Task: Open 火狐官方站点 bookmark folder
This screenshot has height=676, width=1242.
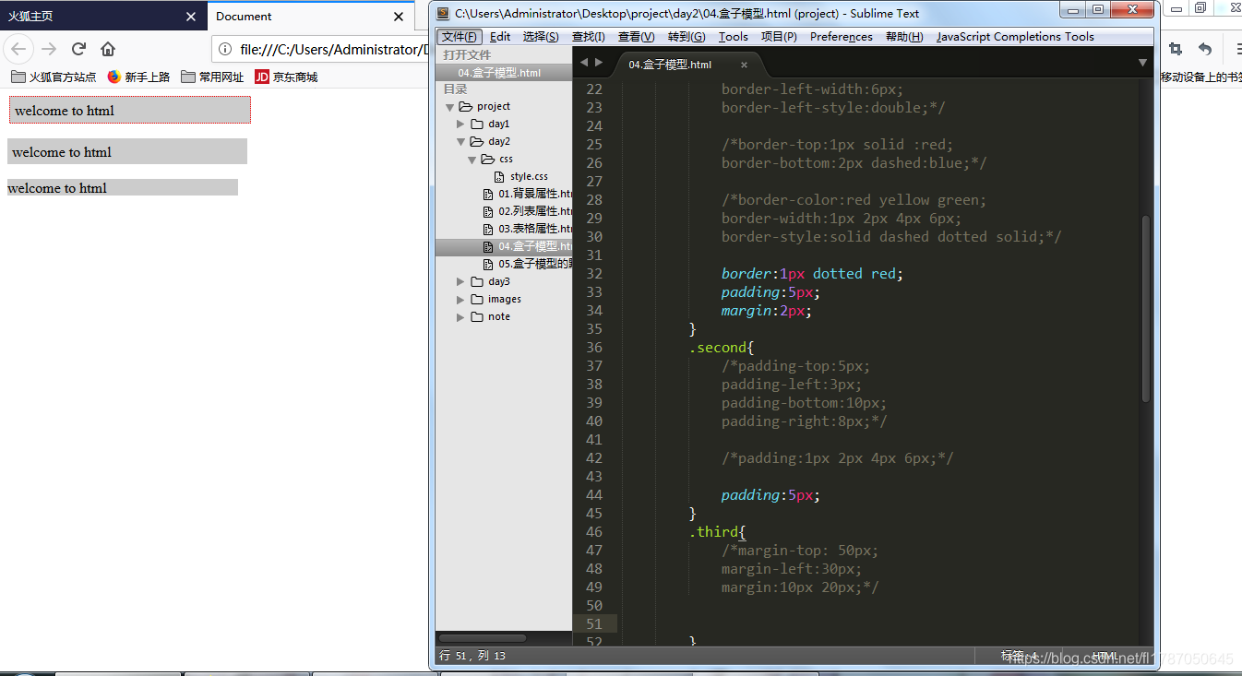Action: (54, 77)
